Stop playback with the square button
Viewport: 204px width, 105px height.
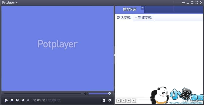12,100
